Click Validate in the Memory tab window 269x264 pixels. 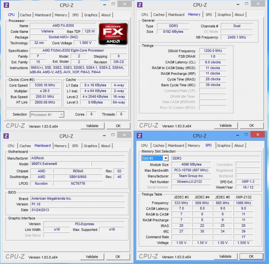tap(226, 125)
